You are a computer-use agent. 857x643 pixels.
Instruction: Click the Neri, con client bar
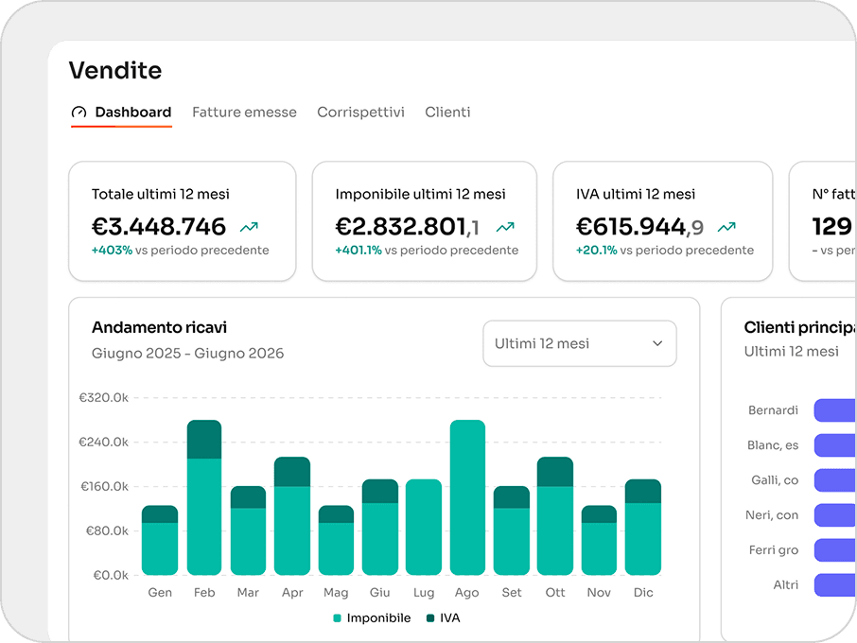tap(835, 515)
